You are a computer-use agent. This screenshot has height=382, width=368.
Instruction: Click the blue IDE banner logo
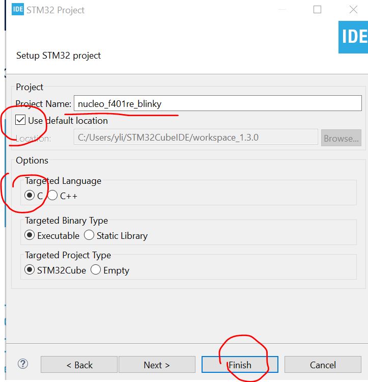(x=353, y=37)
